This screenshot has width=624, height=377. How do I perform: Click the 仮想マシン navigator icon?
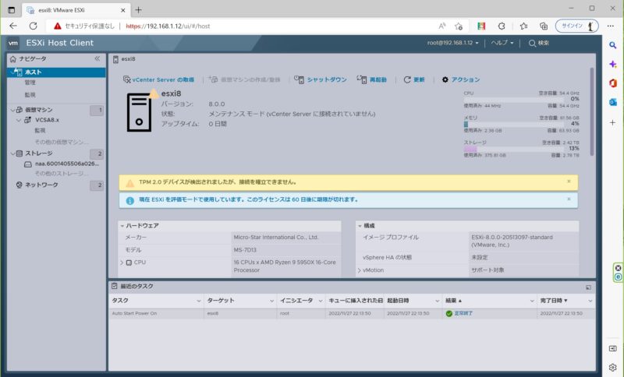pyautogui.click(x=19, y=110)
